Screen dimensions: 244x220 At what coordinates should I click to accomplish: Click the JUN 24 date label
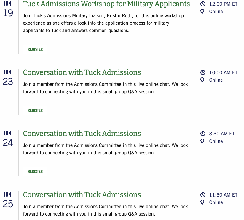[x=8, y=139]
